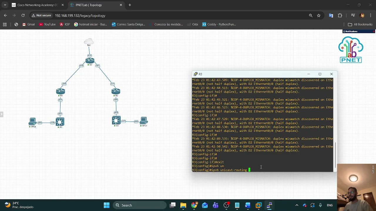Select the VPC7 computer node

tap(144, 121)
